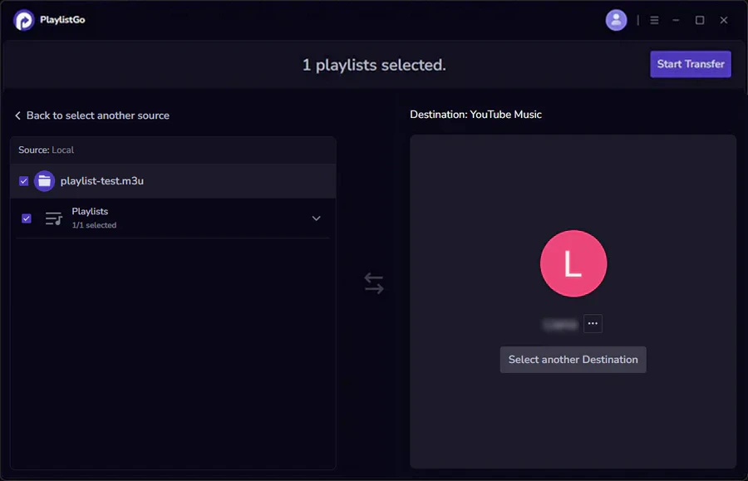The height and width of the screenshot is (481, 748).
Task: Maximize the PlaylistGo window
Action: pos(699,20)
